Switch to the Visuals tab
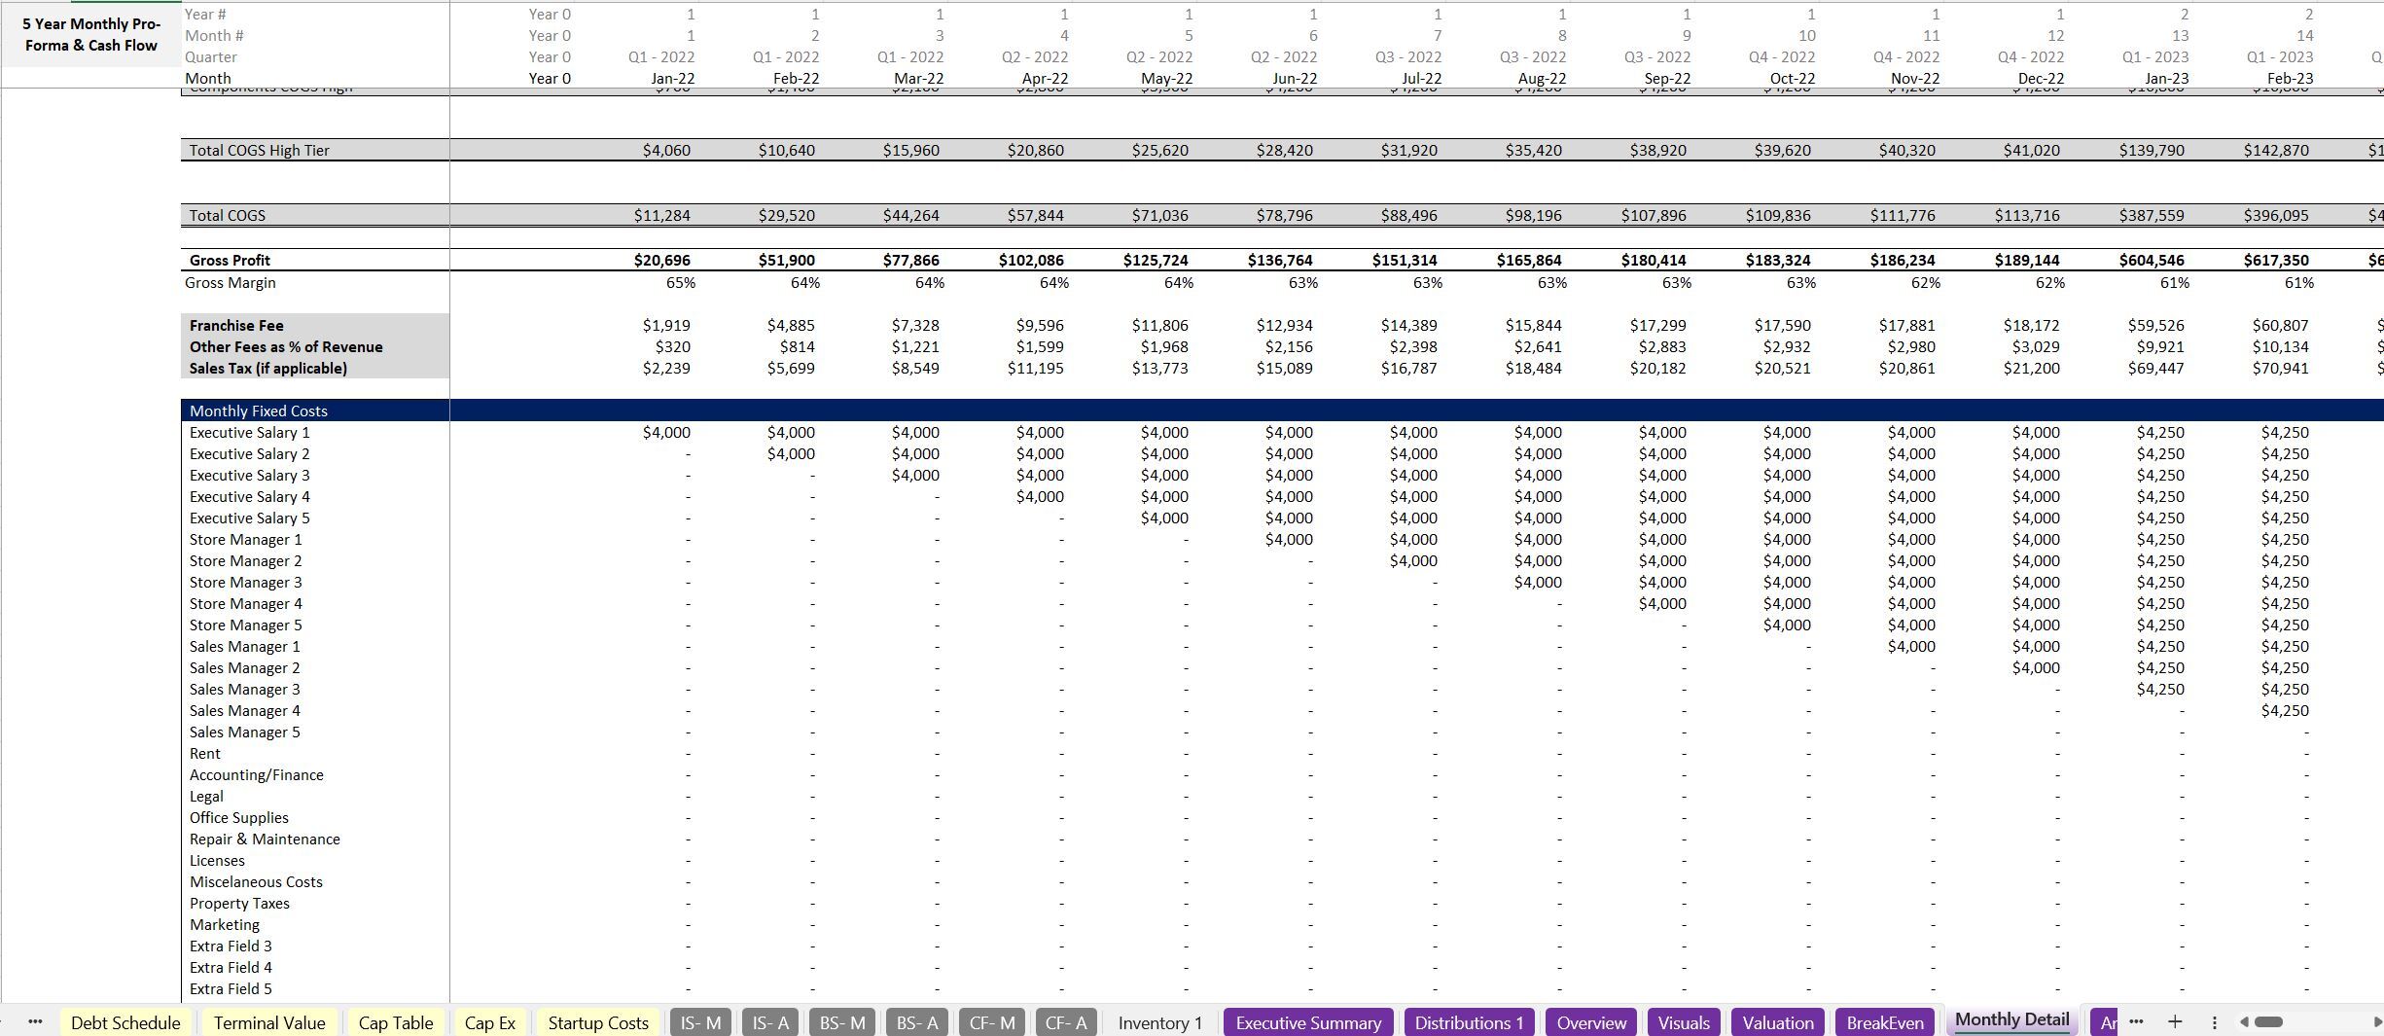The height and width of the screenshot is (1036, 2384). click(x=1685, y=1022)
